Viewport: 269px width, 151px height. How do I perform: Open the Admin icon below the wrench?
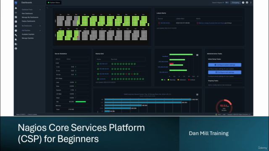click(x=16, y=39)
